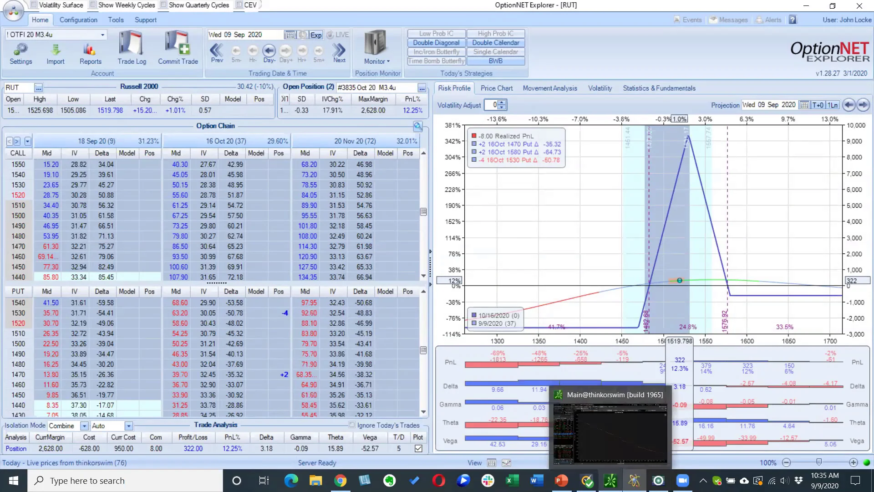Image resolution: width=874 pixels, height=492 pixels.
Task: Show hidden system tray icons
Action: tap(703, 481)
